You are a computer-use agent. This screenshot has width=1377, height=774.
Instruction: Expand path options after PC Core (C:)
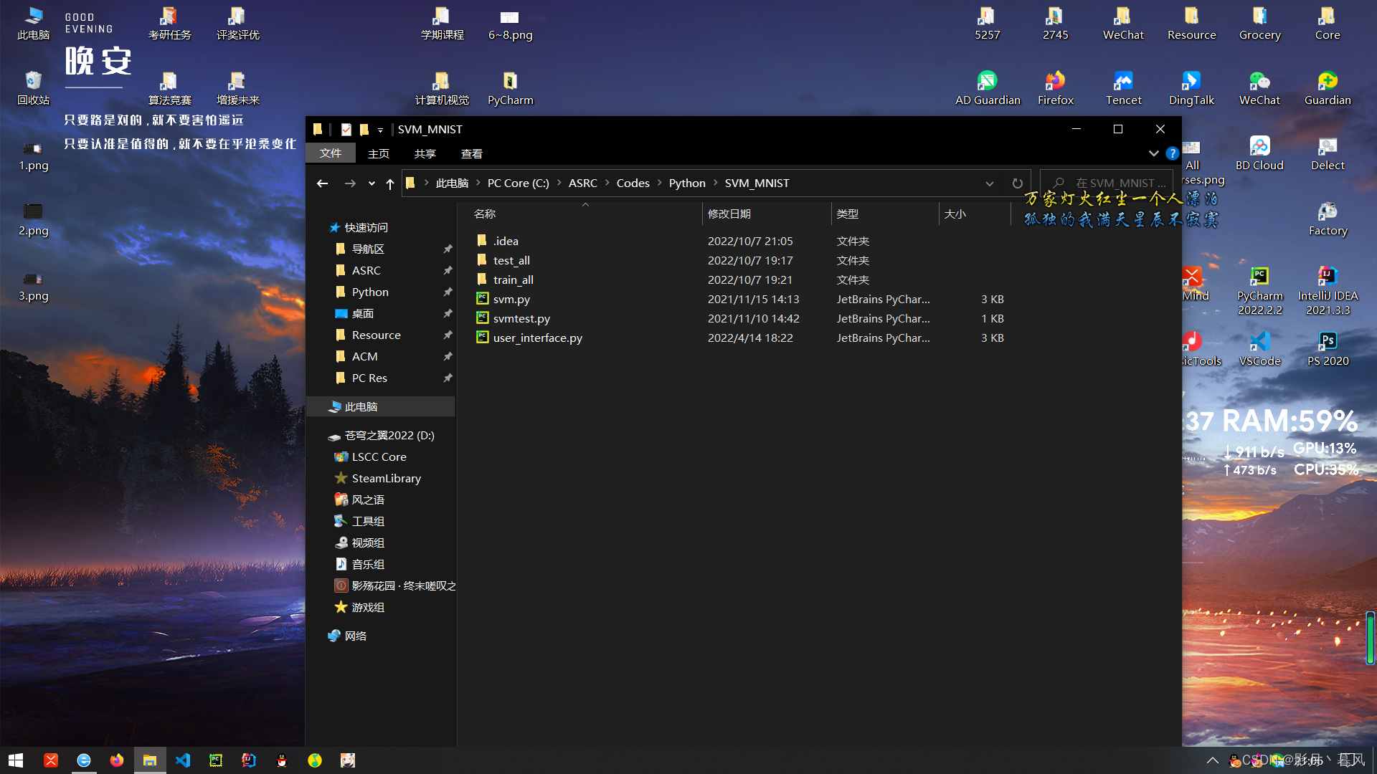559,183
